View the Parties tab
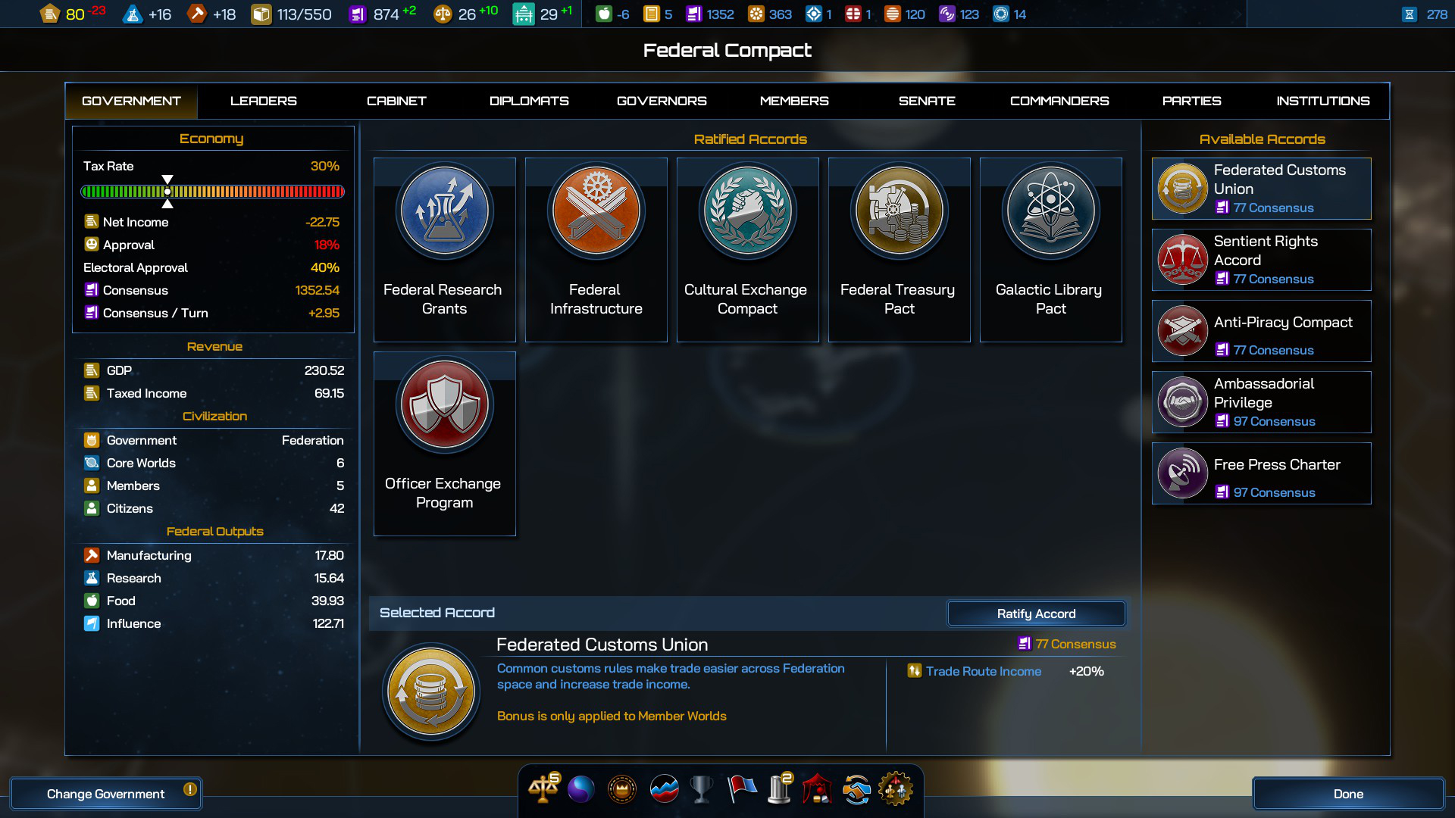The width and height of the screenshot is (1455, 818). pyautogui.click(x=1192, y=101)
